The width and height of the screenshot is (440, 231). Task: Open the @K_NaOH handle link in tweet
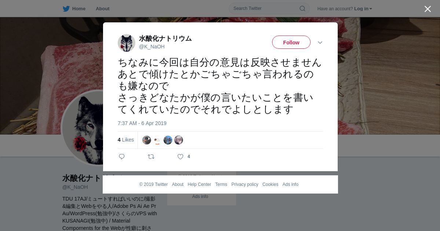point(152,47)
